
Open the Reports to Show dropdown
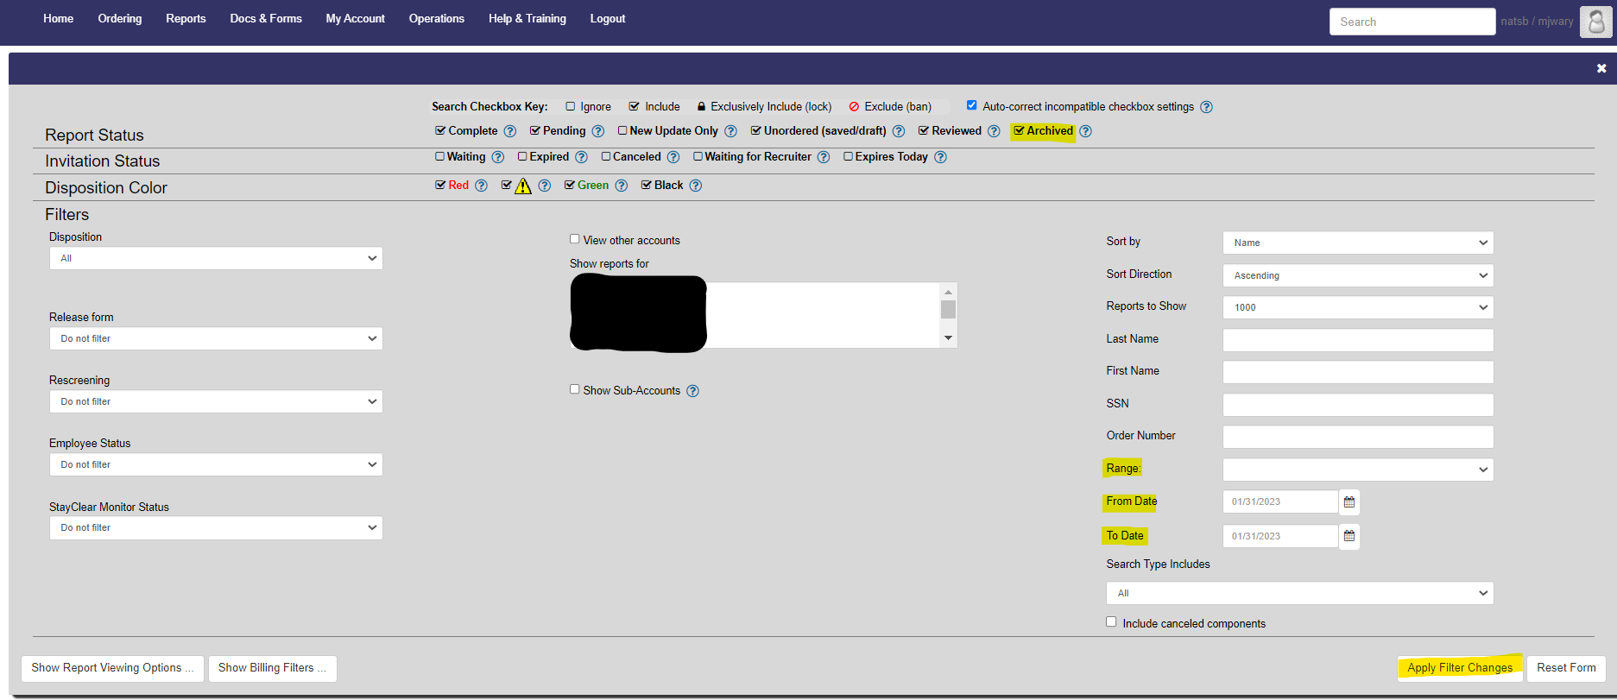(1358, 307)
